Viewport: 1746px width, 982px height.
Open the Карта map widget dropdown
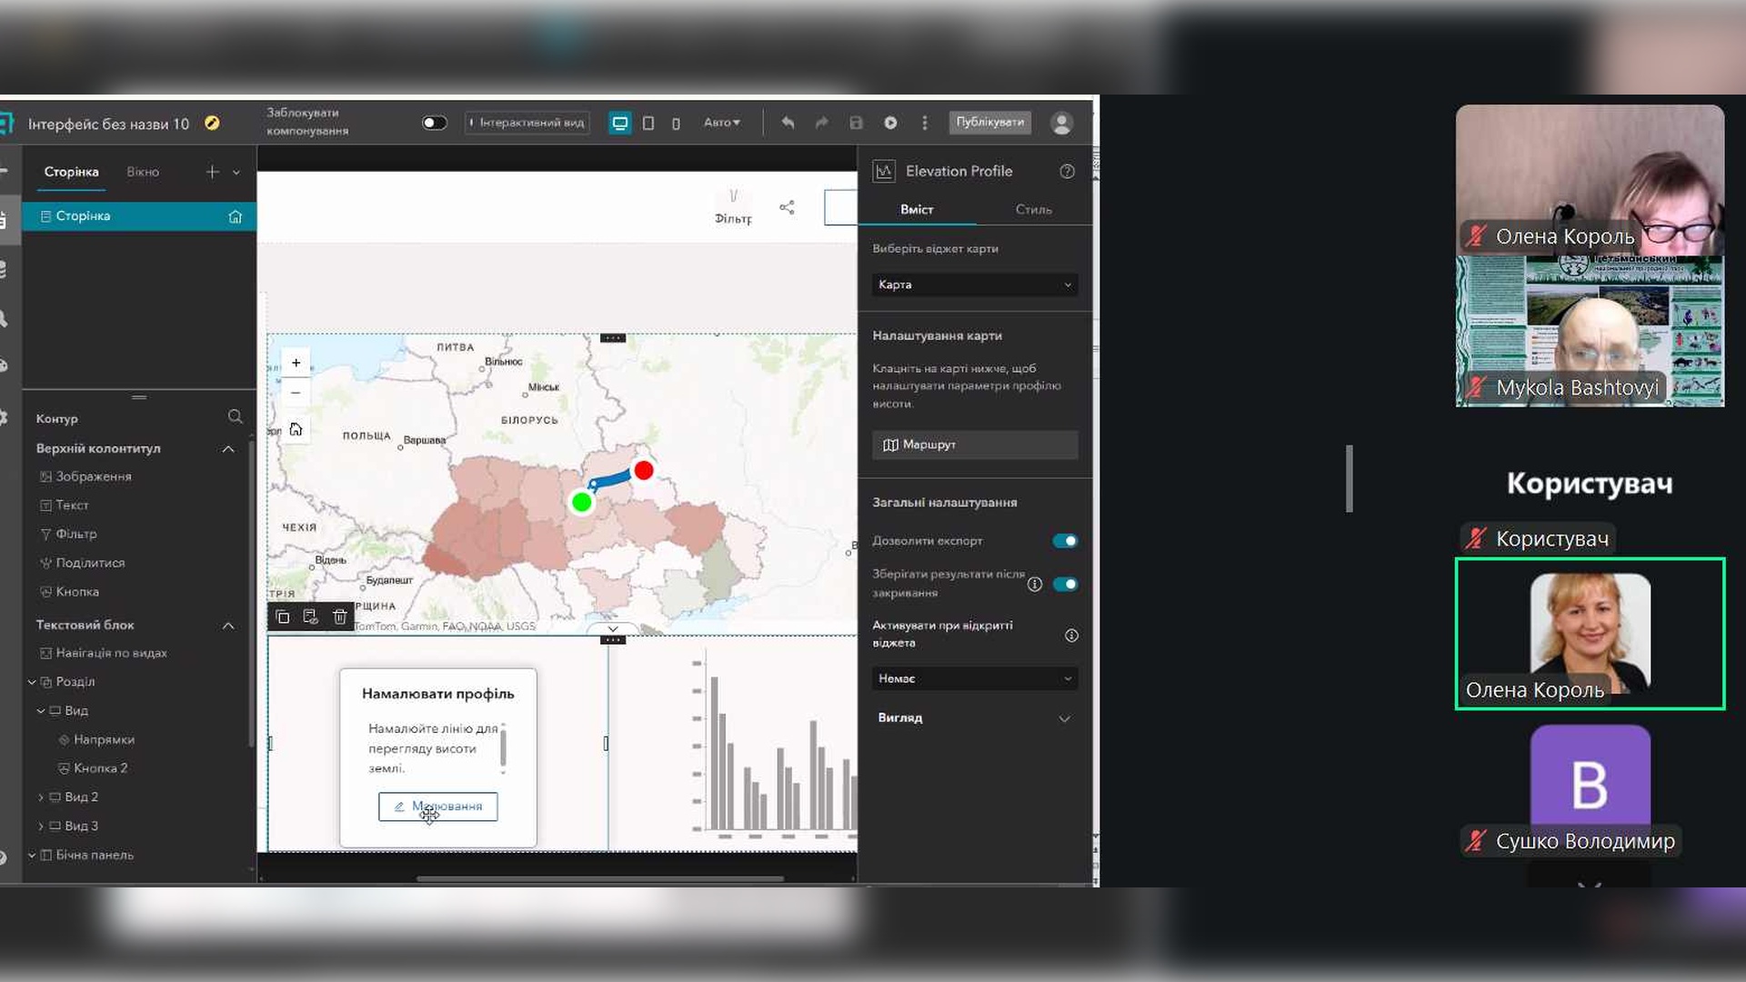pyautogui.click(x=975, y=285)
